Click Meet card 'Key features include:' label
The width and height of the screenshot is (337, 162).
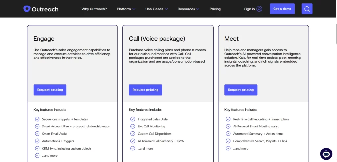tap(241, 110)
